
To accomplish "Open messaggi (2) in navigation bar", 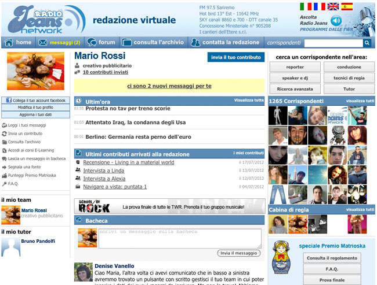I will coord(59,42).
